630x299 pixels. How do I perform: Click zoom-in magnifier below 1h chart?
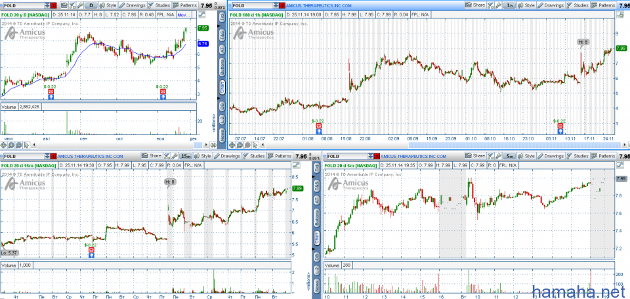240,145
